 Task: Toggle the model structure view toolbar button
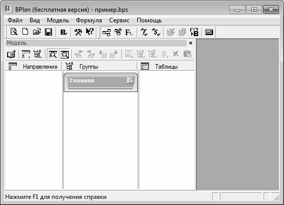(x=107, y=33)
